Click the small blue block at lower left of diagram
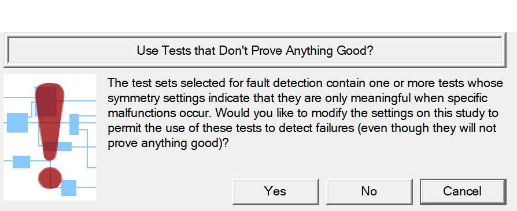 click(21, 161)
